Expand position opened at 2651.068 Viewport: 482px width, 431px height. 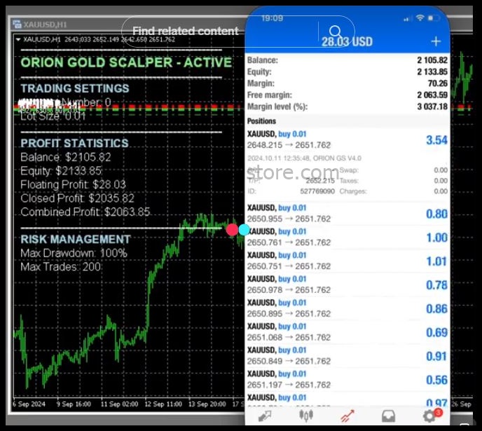click(x=347, y=331)
